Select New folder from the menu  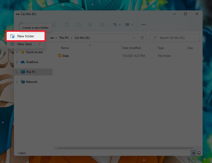tap(26, 36)
